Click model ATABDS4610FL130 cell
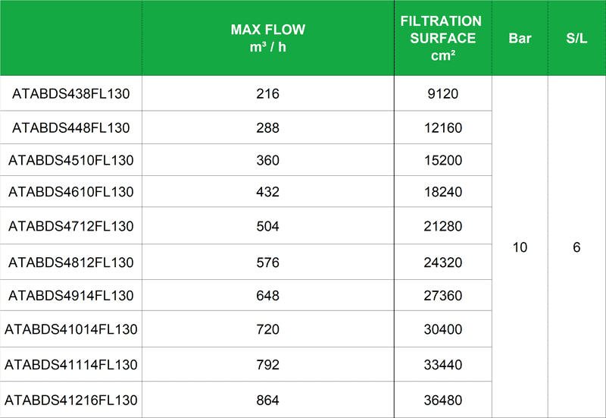606x418 pixels. coord(71,192)
